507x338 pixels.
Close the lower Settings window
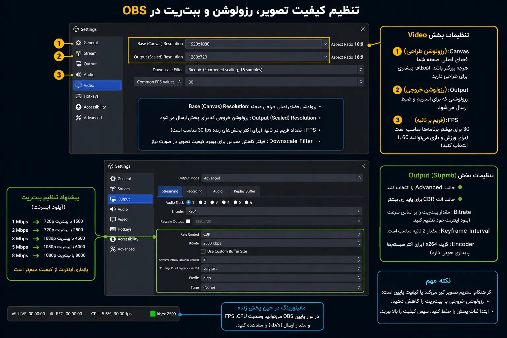click(363, 166)
